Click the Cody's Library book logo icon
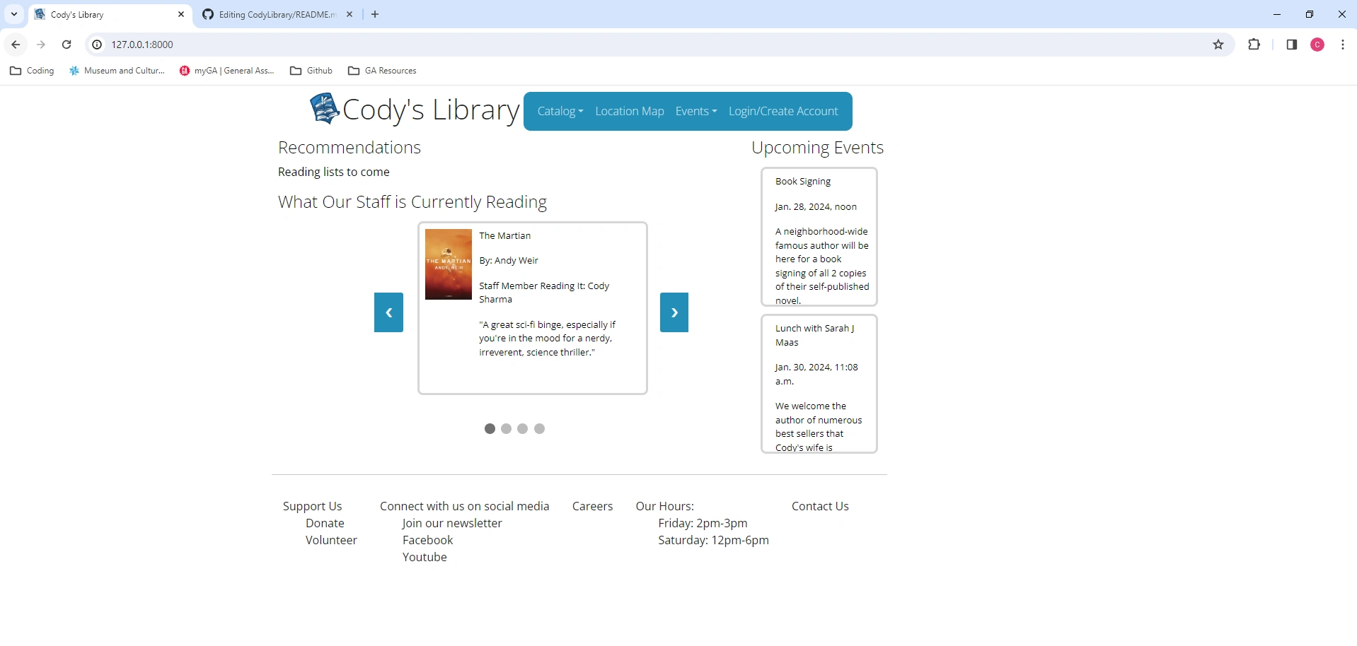Image resolution: width=1357 pixels, height=646 pixels. click(x=325, y=109)
